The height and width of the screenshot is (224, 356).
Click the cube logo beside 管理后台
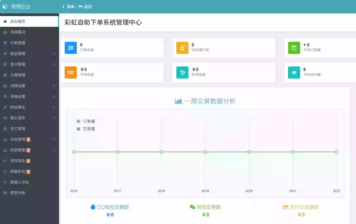point(5,6)
